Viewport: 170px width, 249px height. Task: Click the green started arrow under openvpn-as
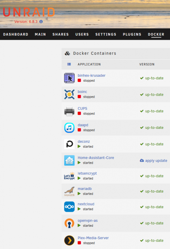click(79, 225)
